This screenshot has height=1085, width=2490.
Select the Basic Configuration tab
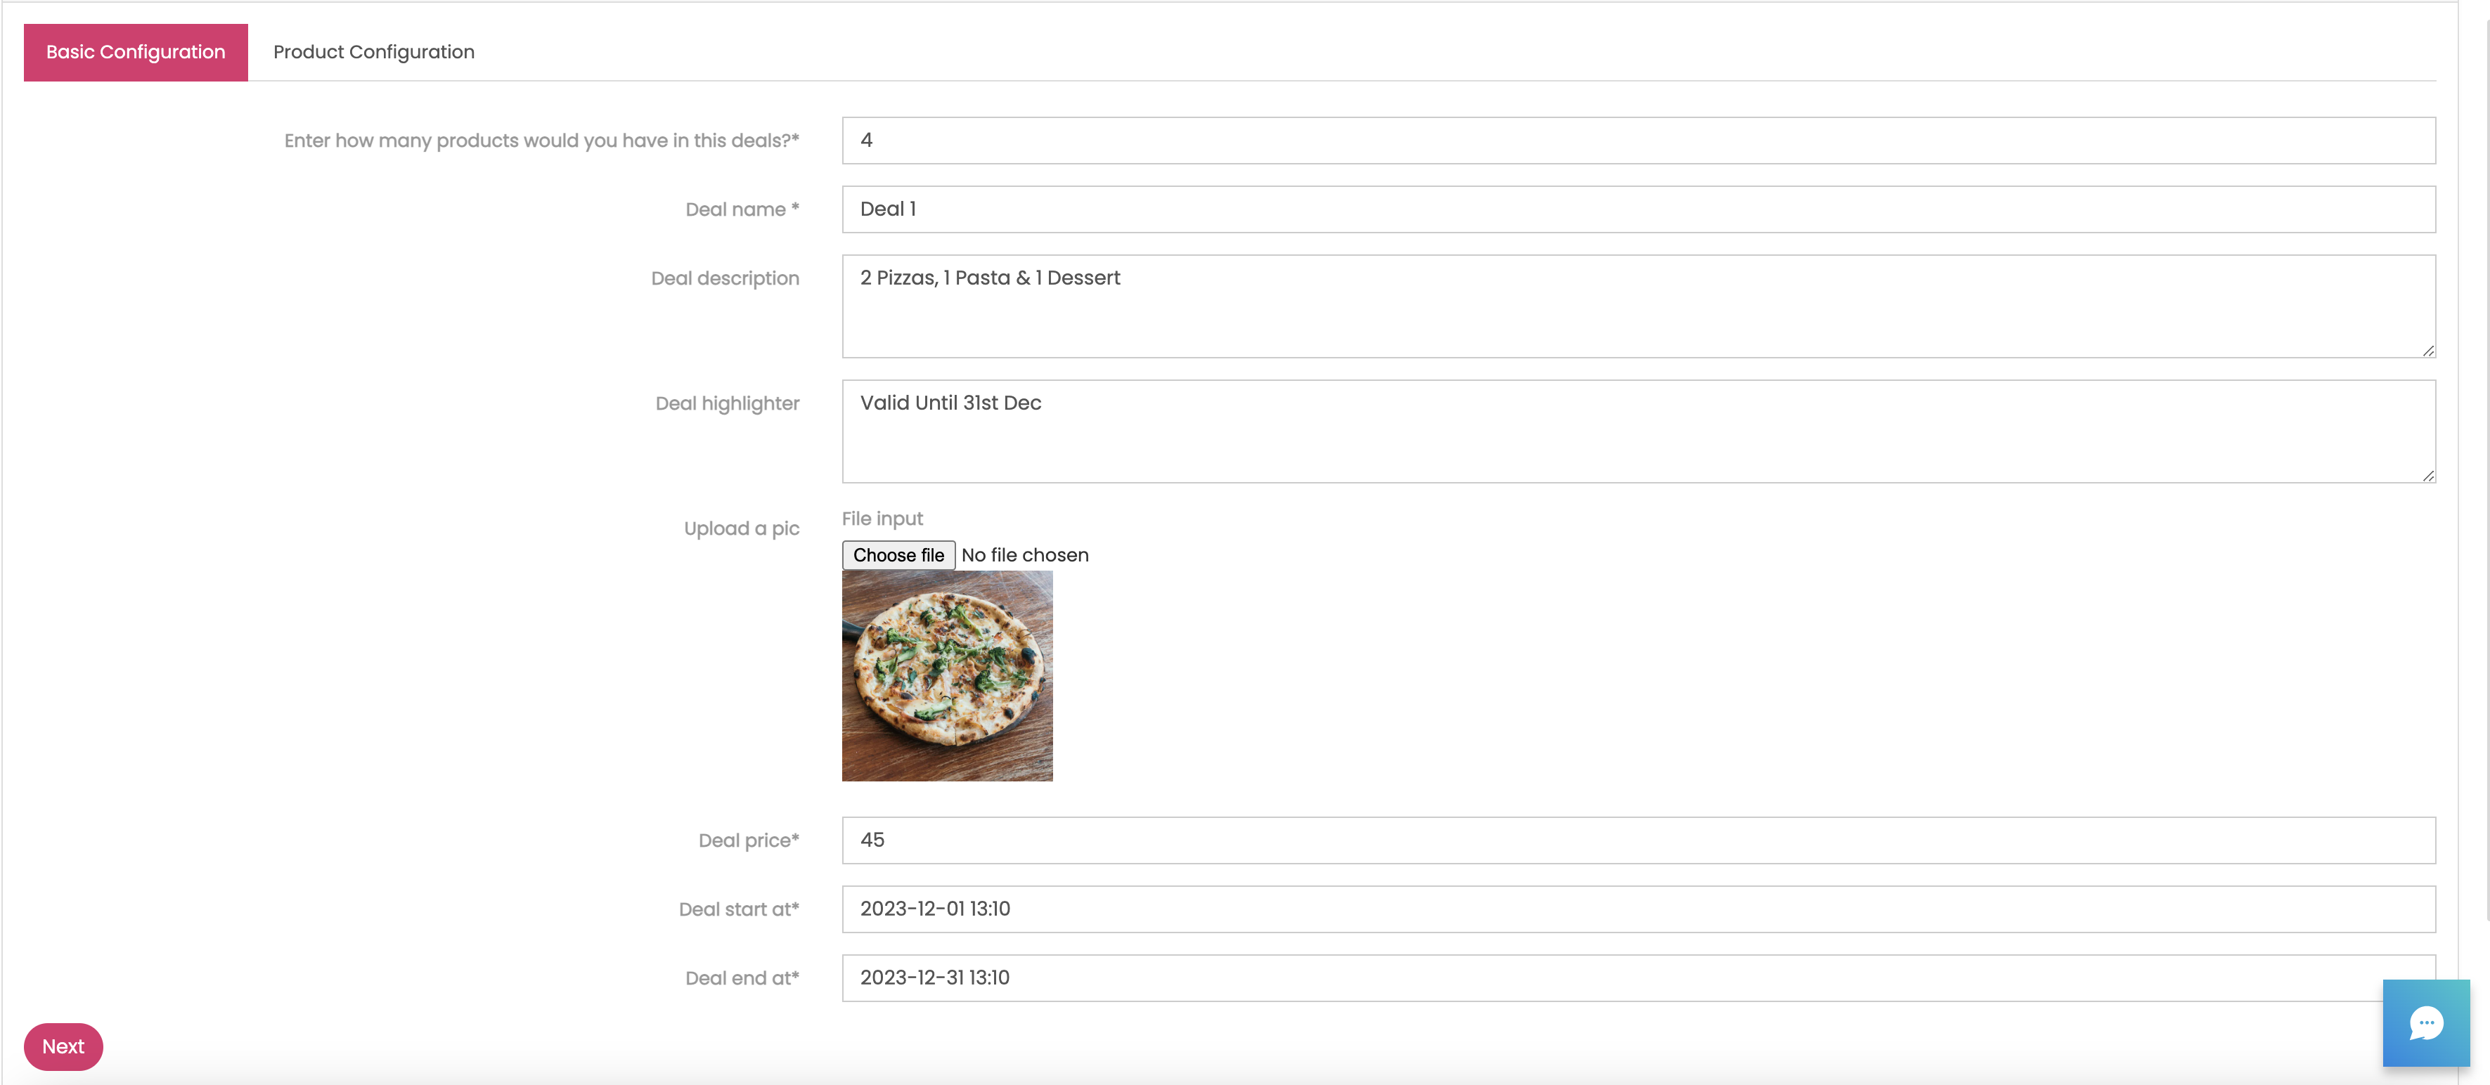(135, 52)
